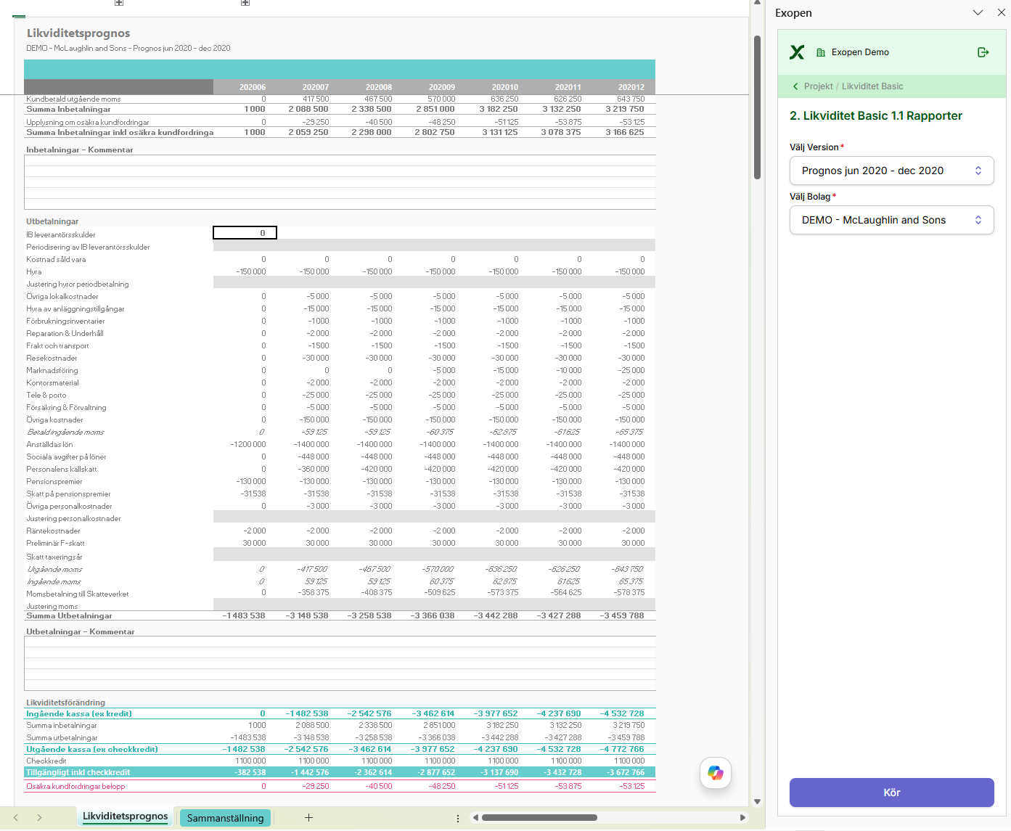1011x831 pixels.
Task: Open the Copilot floating button
Action: point(716,772)
